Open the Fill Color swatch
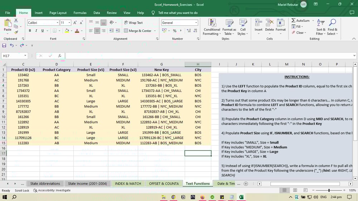Viewport: 358px width, 201px height. click(67, 30)
